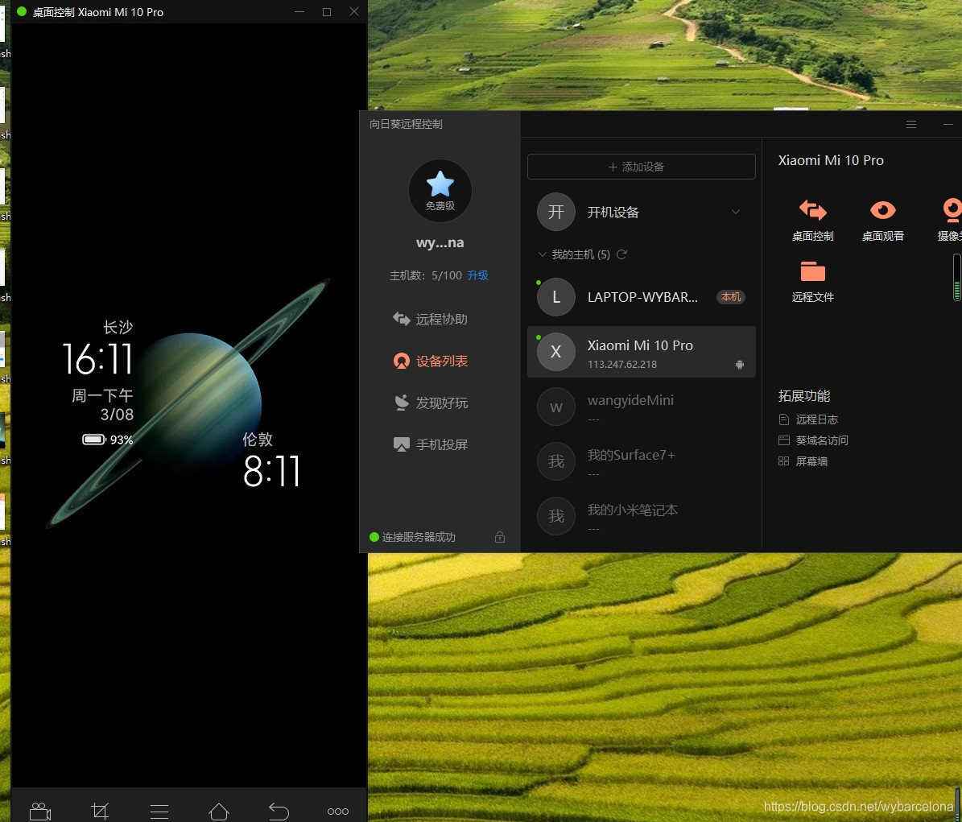Click the 93% battery indicator on phone screen

pyautogui.click(x=108, y=440)
